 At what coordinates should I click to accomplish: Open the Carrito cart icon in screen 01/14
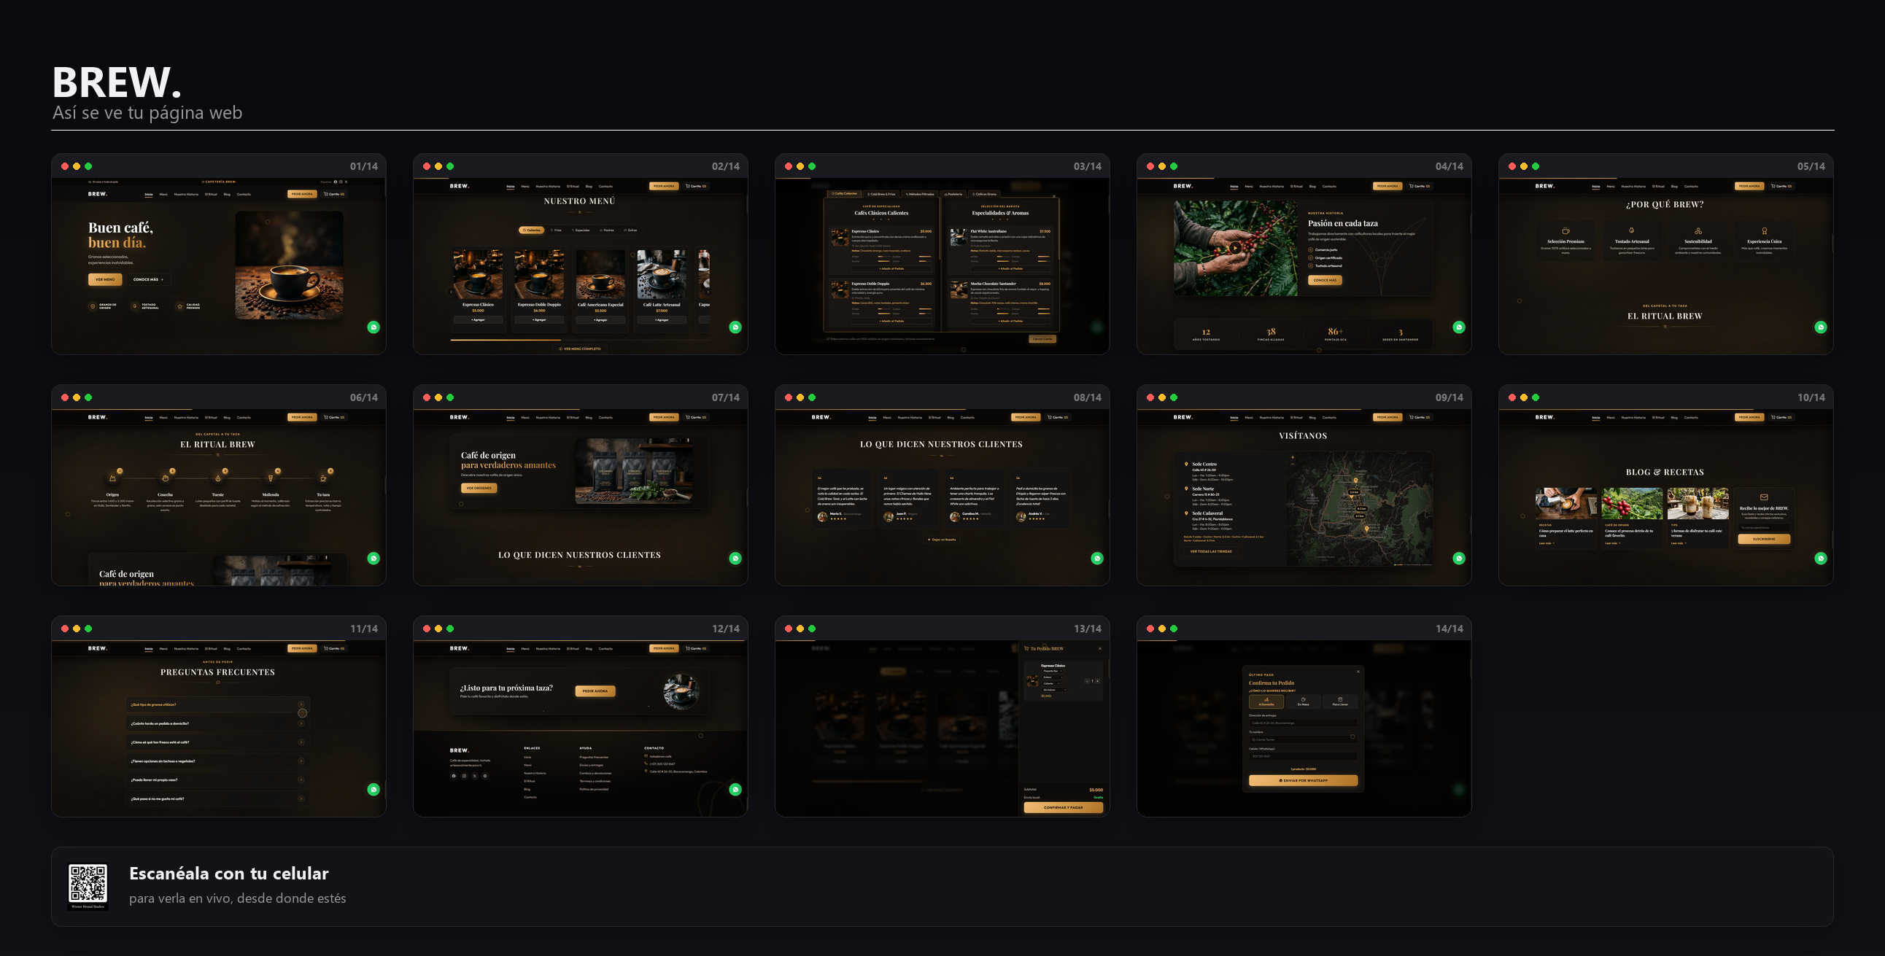click(333, 194)
